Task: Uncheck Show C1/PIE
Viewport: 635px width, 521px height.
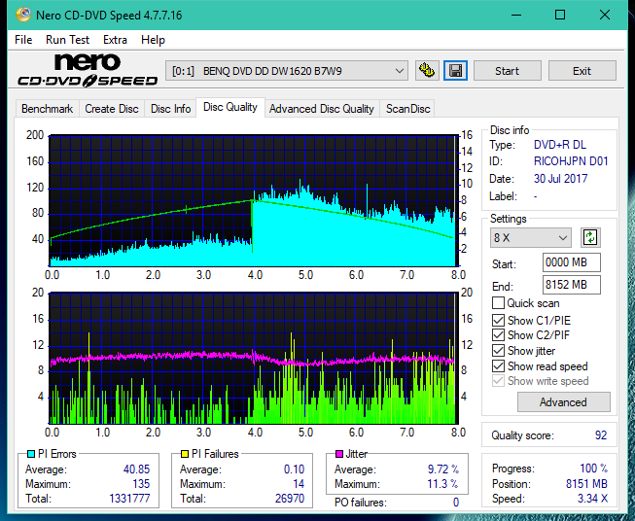Action: 498,320
